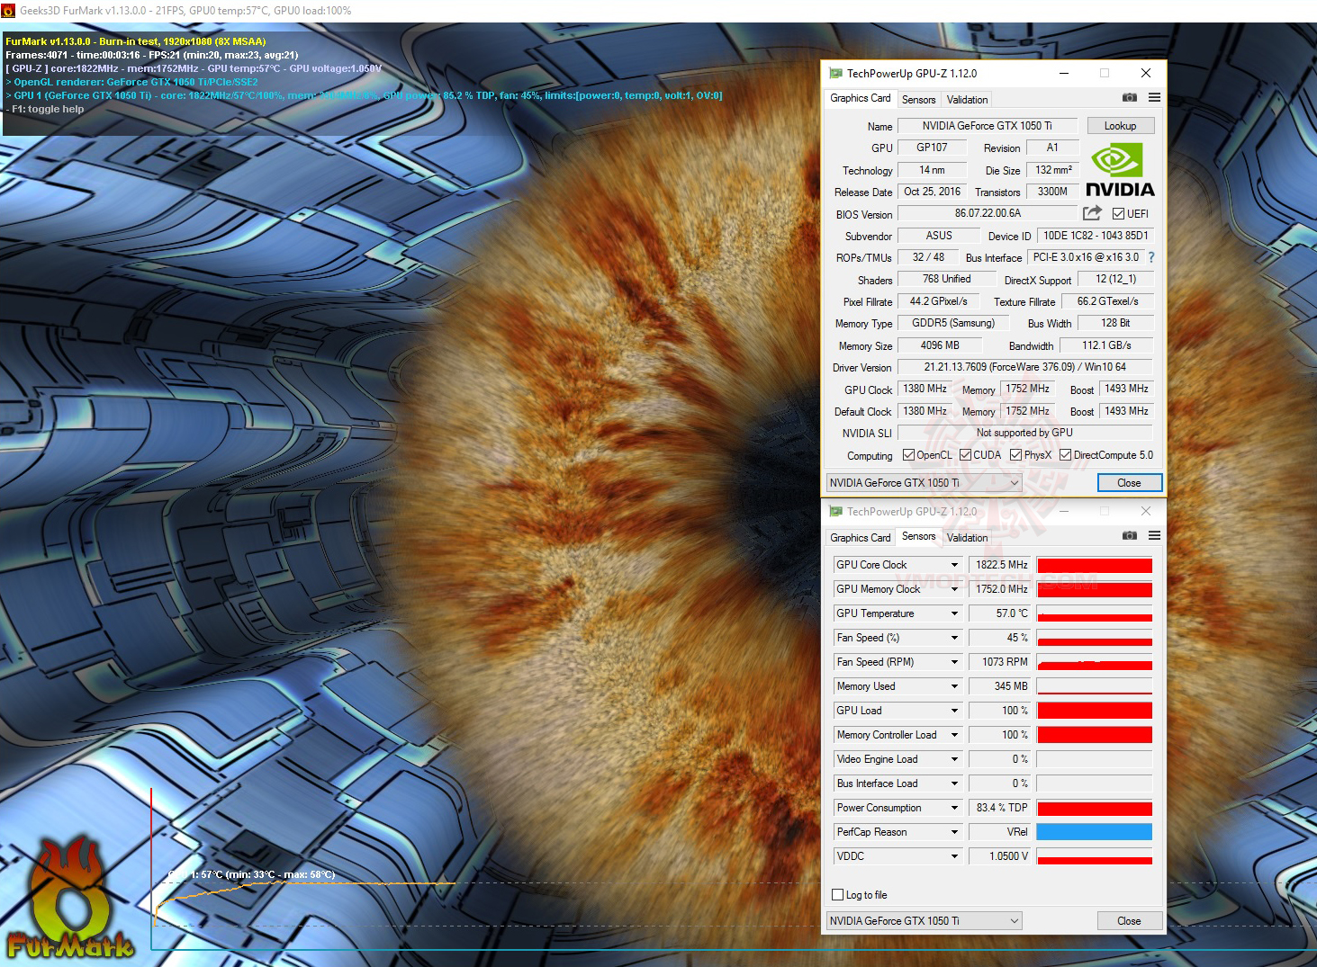This screenshot has height=967, width=1317.
Task: Open the GPU selector dropdown in the Sensors window
Action: (925, 921)
